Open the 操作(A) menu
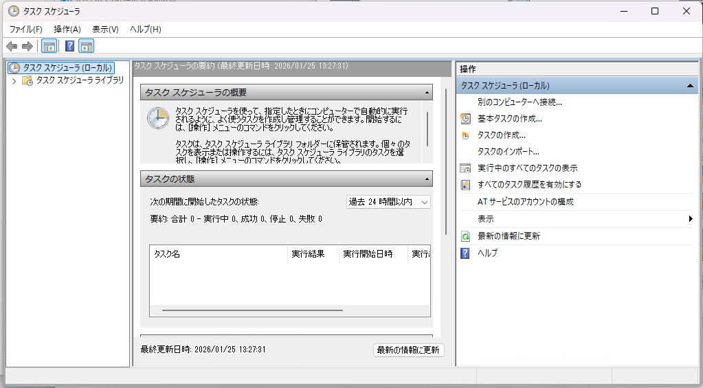703x388 pixels. click(x=67, y=30)
